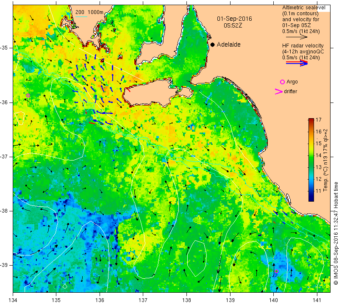Click the longitude axis label 141

pyautogui.click(x=317, y=300)
